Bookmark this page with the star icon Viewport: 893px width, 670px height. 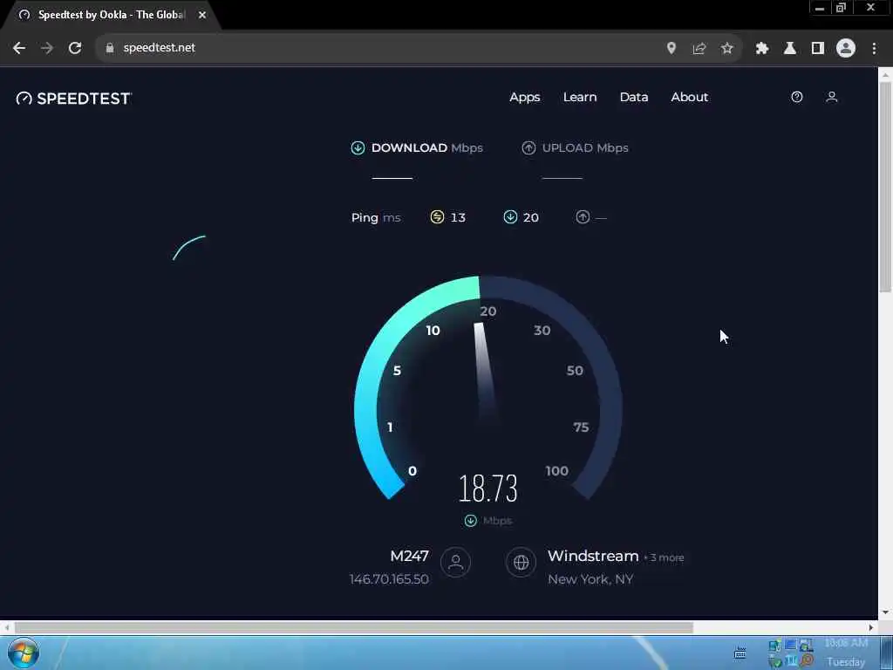click(x=726, y=49)
